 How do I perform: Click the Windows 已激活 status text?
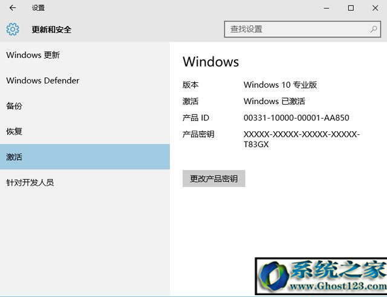(x=274, y=101)
